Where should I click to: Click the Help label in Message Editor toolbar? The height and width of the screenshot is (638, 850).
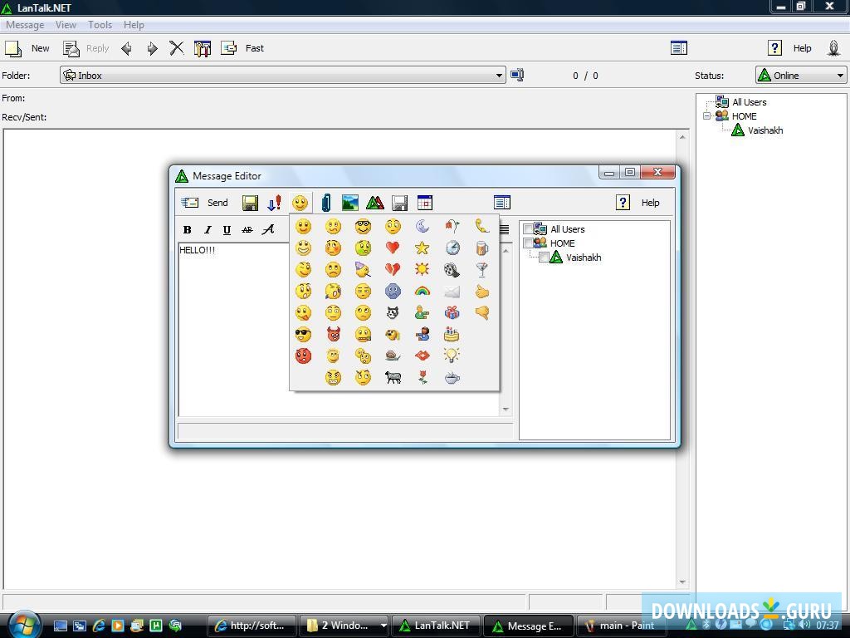[x=651, y=203]
